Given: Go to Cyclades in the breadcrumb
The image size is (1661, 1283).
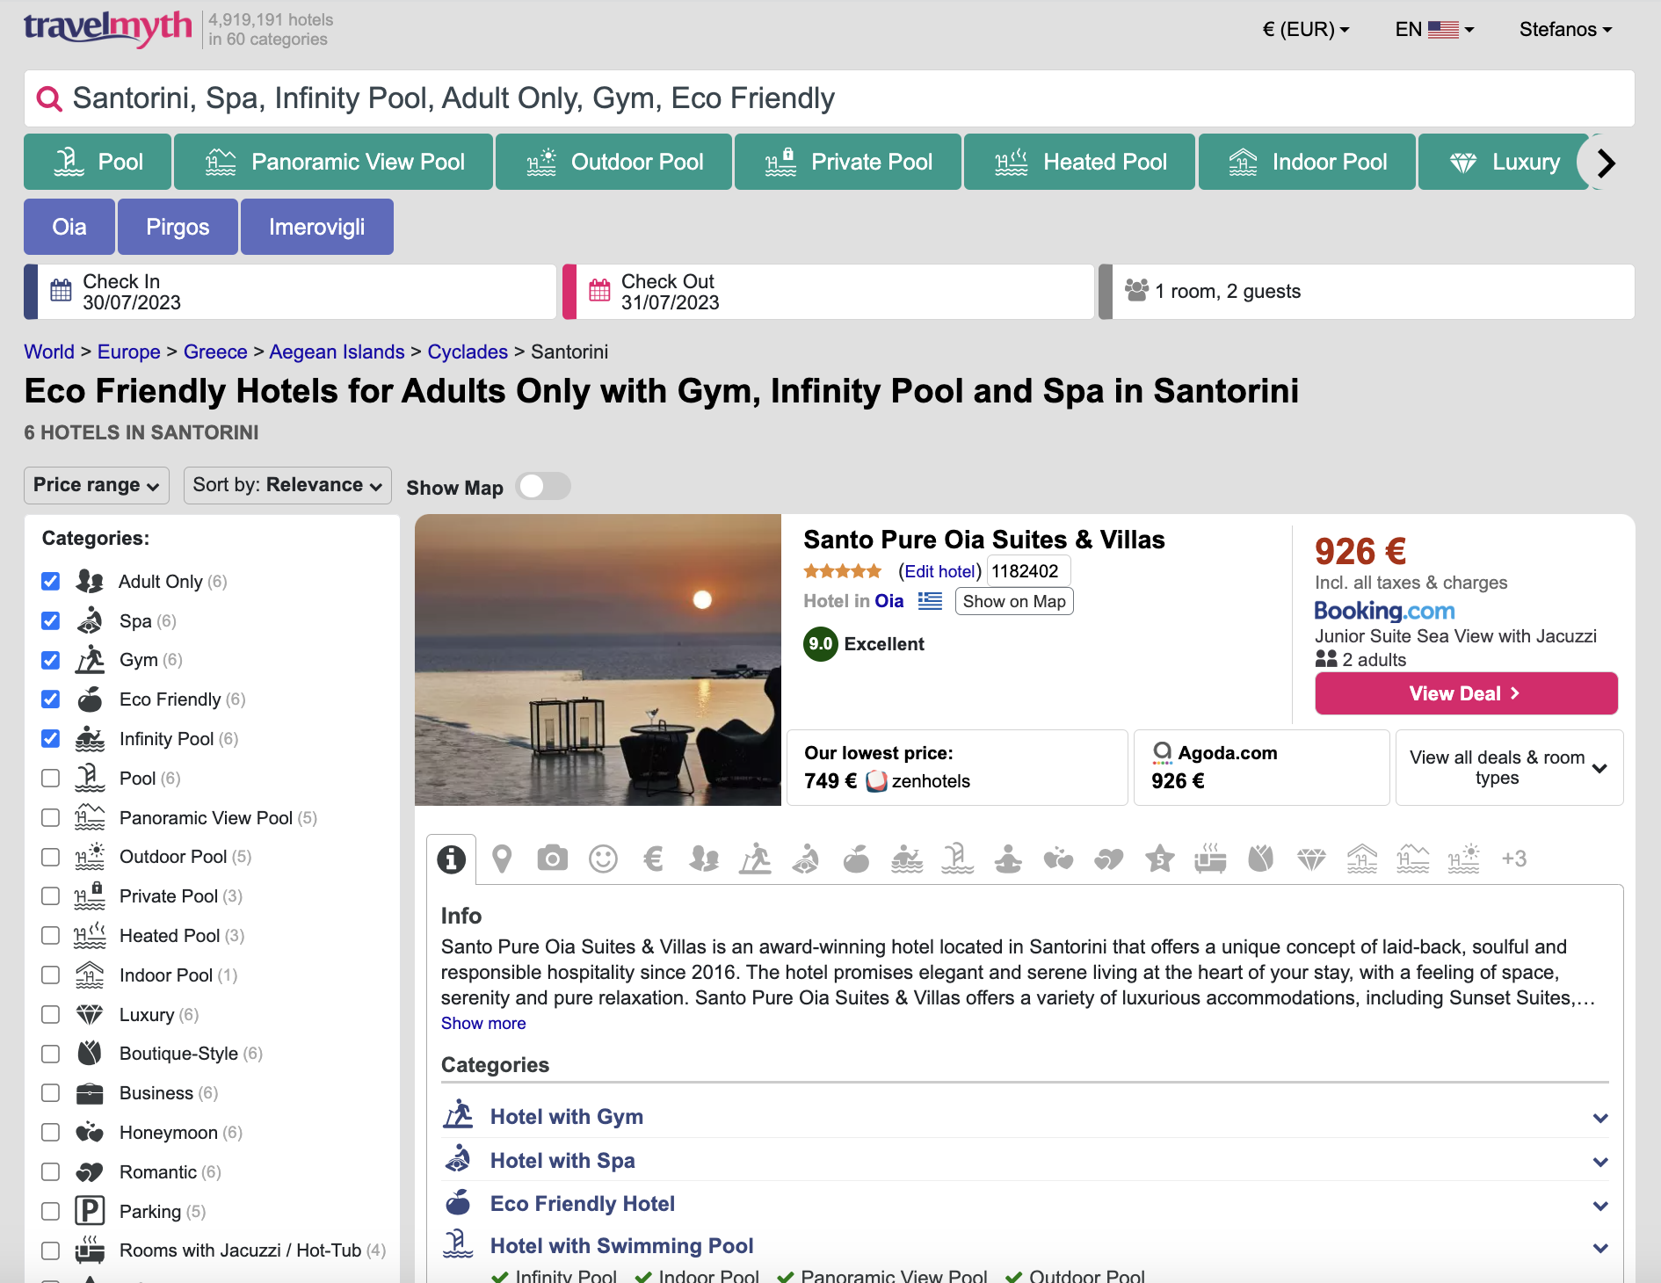Looking at the screenshot, I should click(x=468, y=352).
